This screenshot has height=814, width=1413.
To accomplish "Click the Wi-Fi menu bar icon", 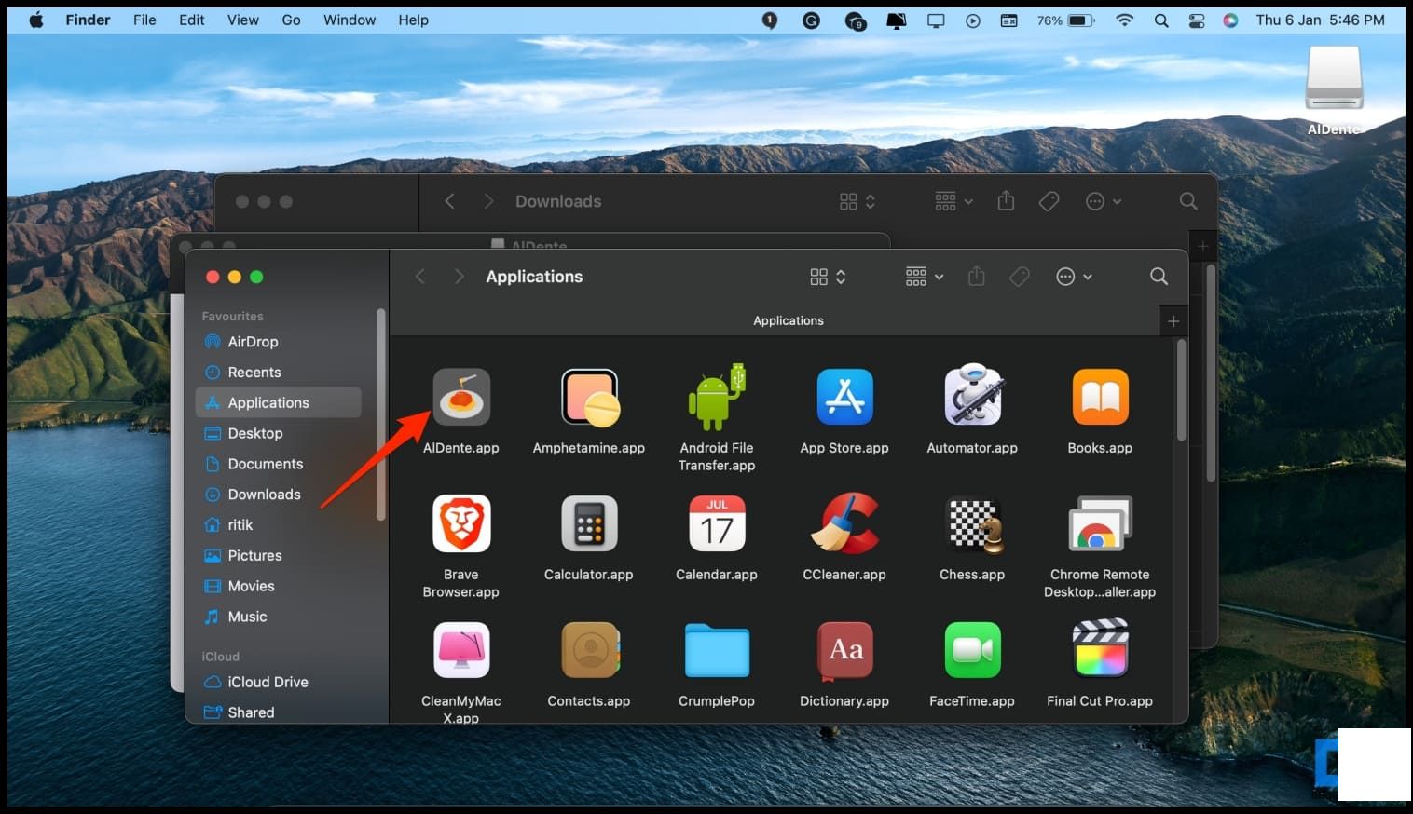I will point(1125,20).
